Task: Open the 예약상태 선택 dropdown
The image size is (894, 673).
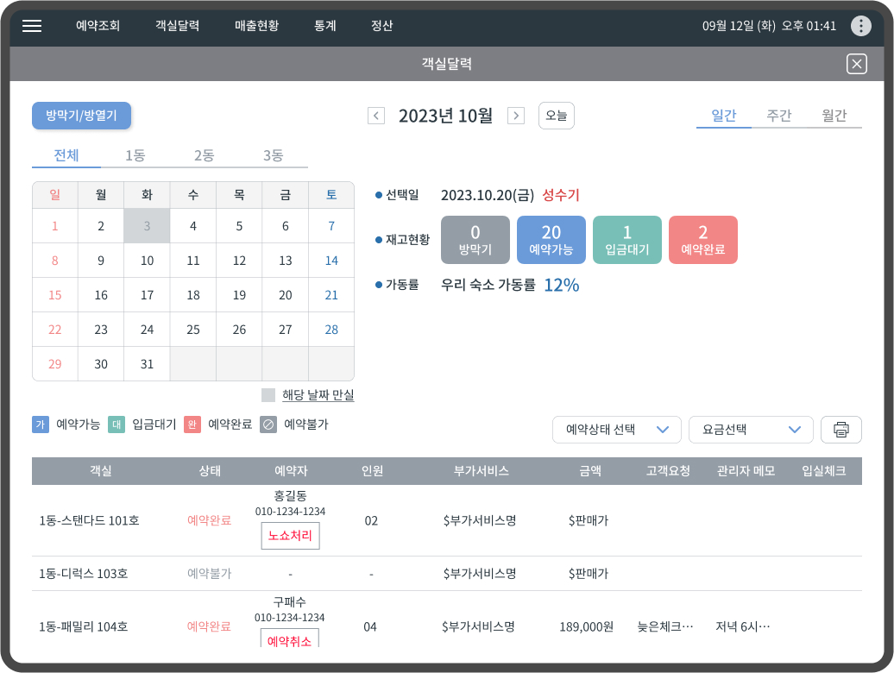Action: click(616, 430)
